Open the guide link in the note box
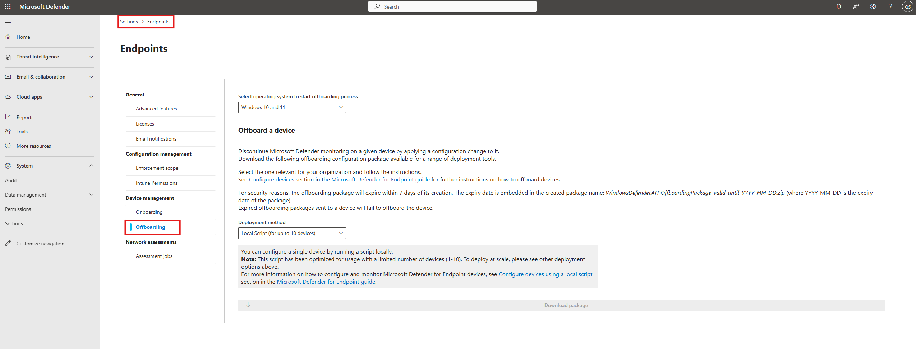Viewport: 916px width, 349px height. (x=326, y=282)
